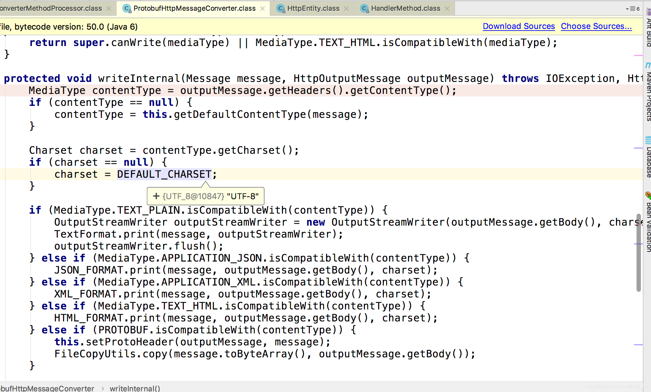Click the editor vertical scrollbar thumb

pyautogui.click(x=638, y=252)
